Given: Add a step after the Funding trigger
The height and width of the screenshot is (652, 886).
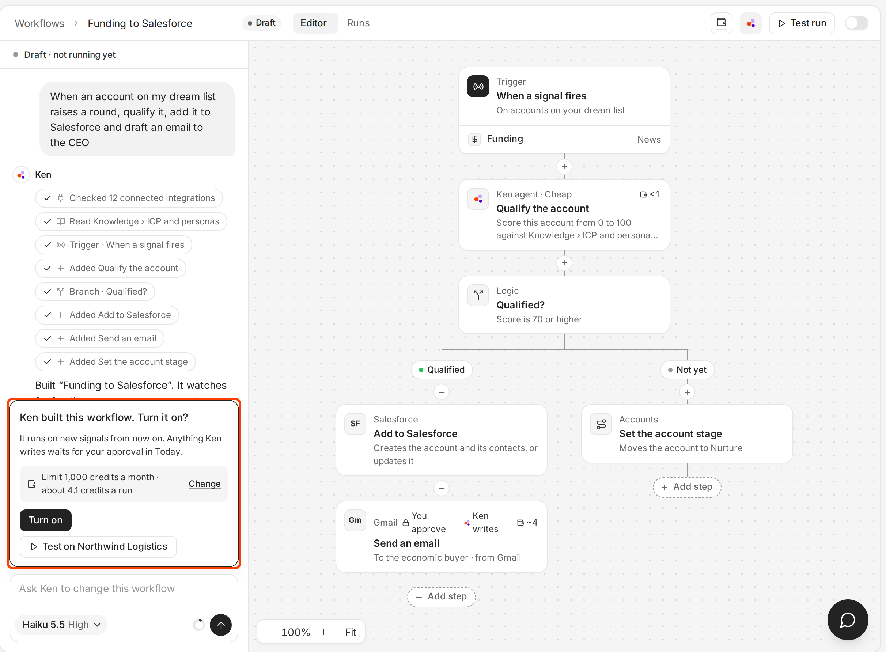Looking at the screenshot, I should tap(564, 167).
